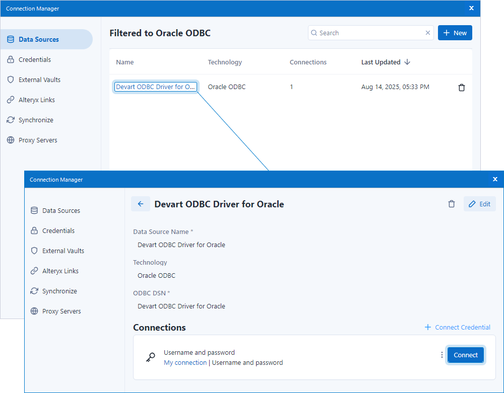Click Connect Credential link
The width and height of the screenshot is (504, 393).
coord(457,327)
